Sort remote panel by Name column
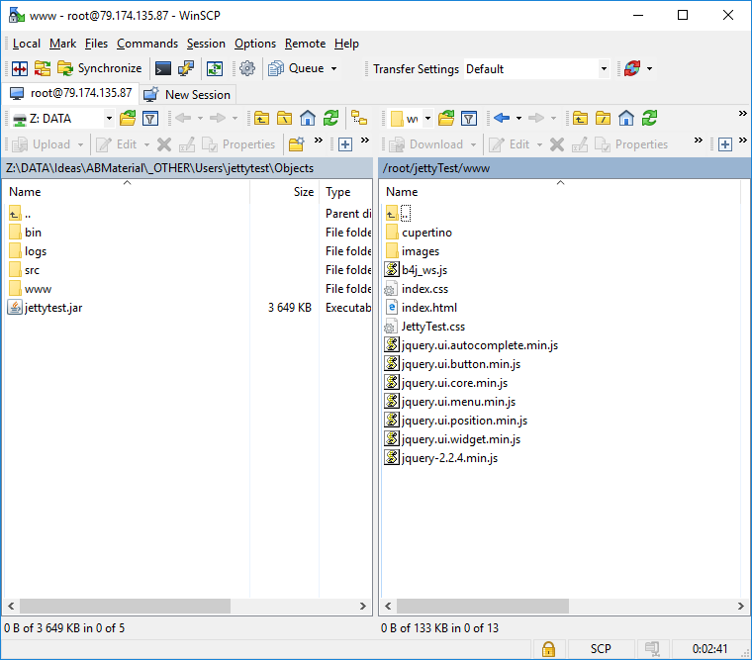The image size is (752, 660). coord(560,192)
